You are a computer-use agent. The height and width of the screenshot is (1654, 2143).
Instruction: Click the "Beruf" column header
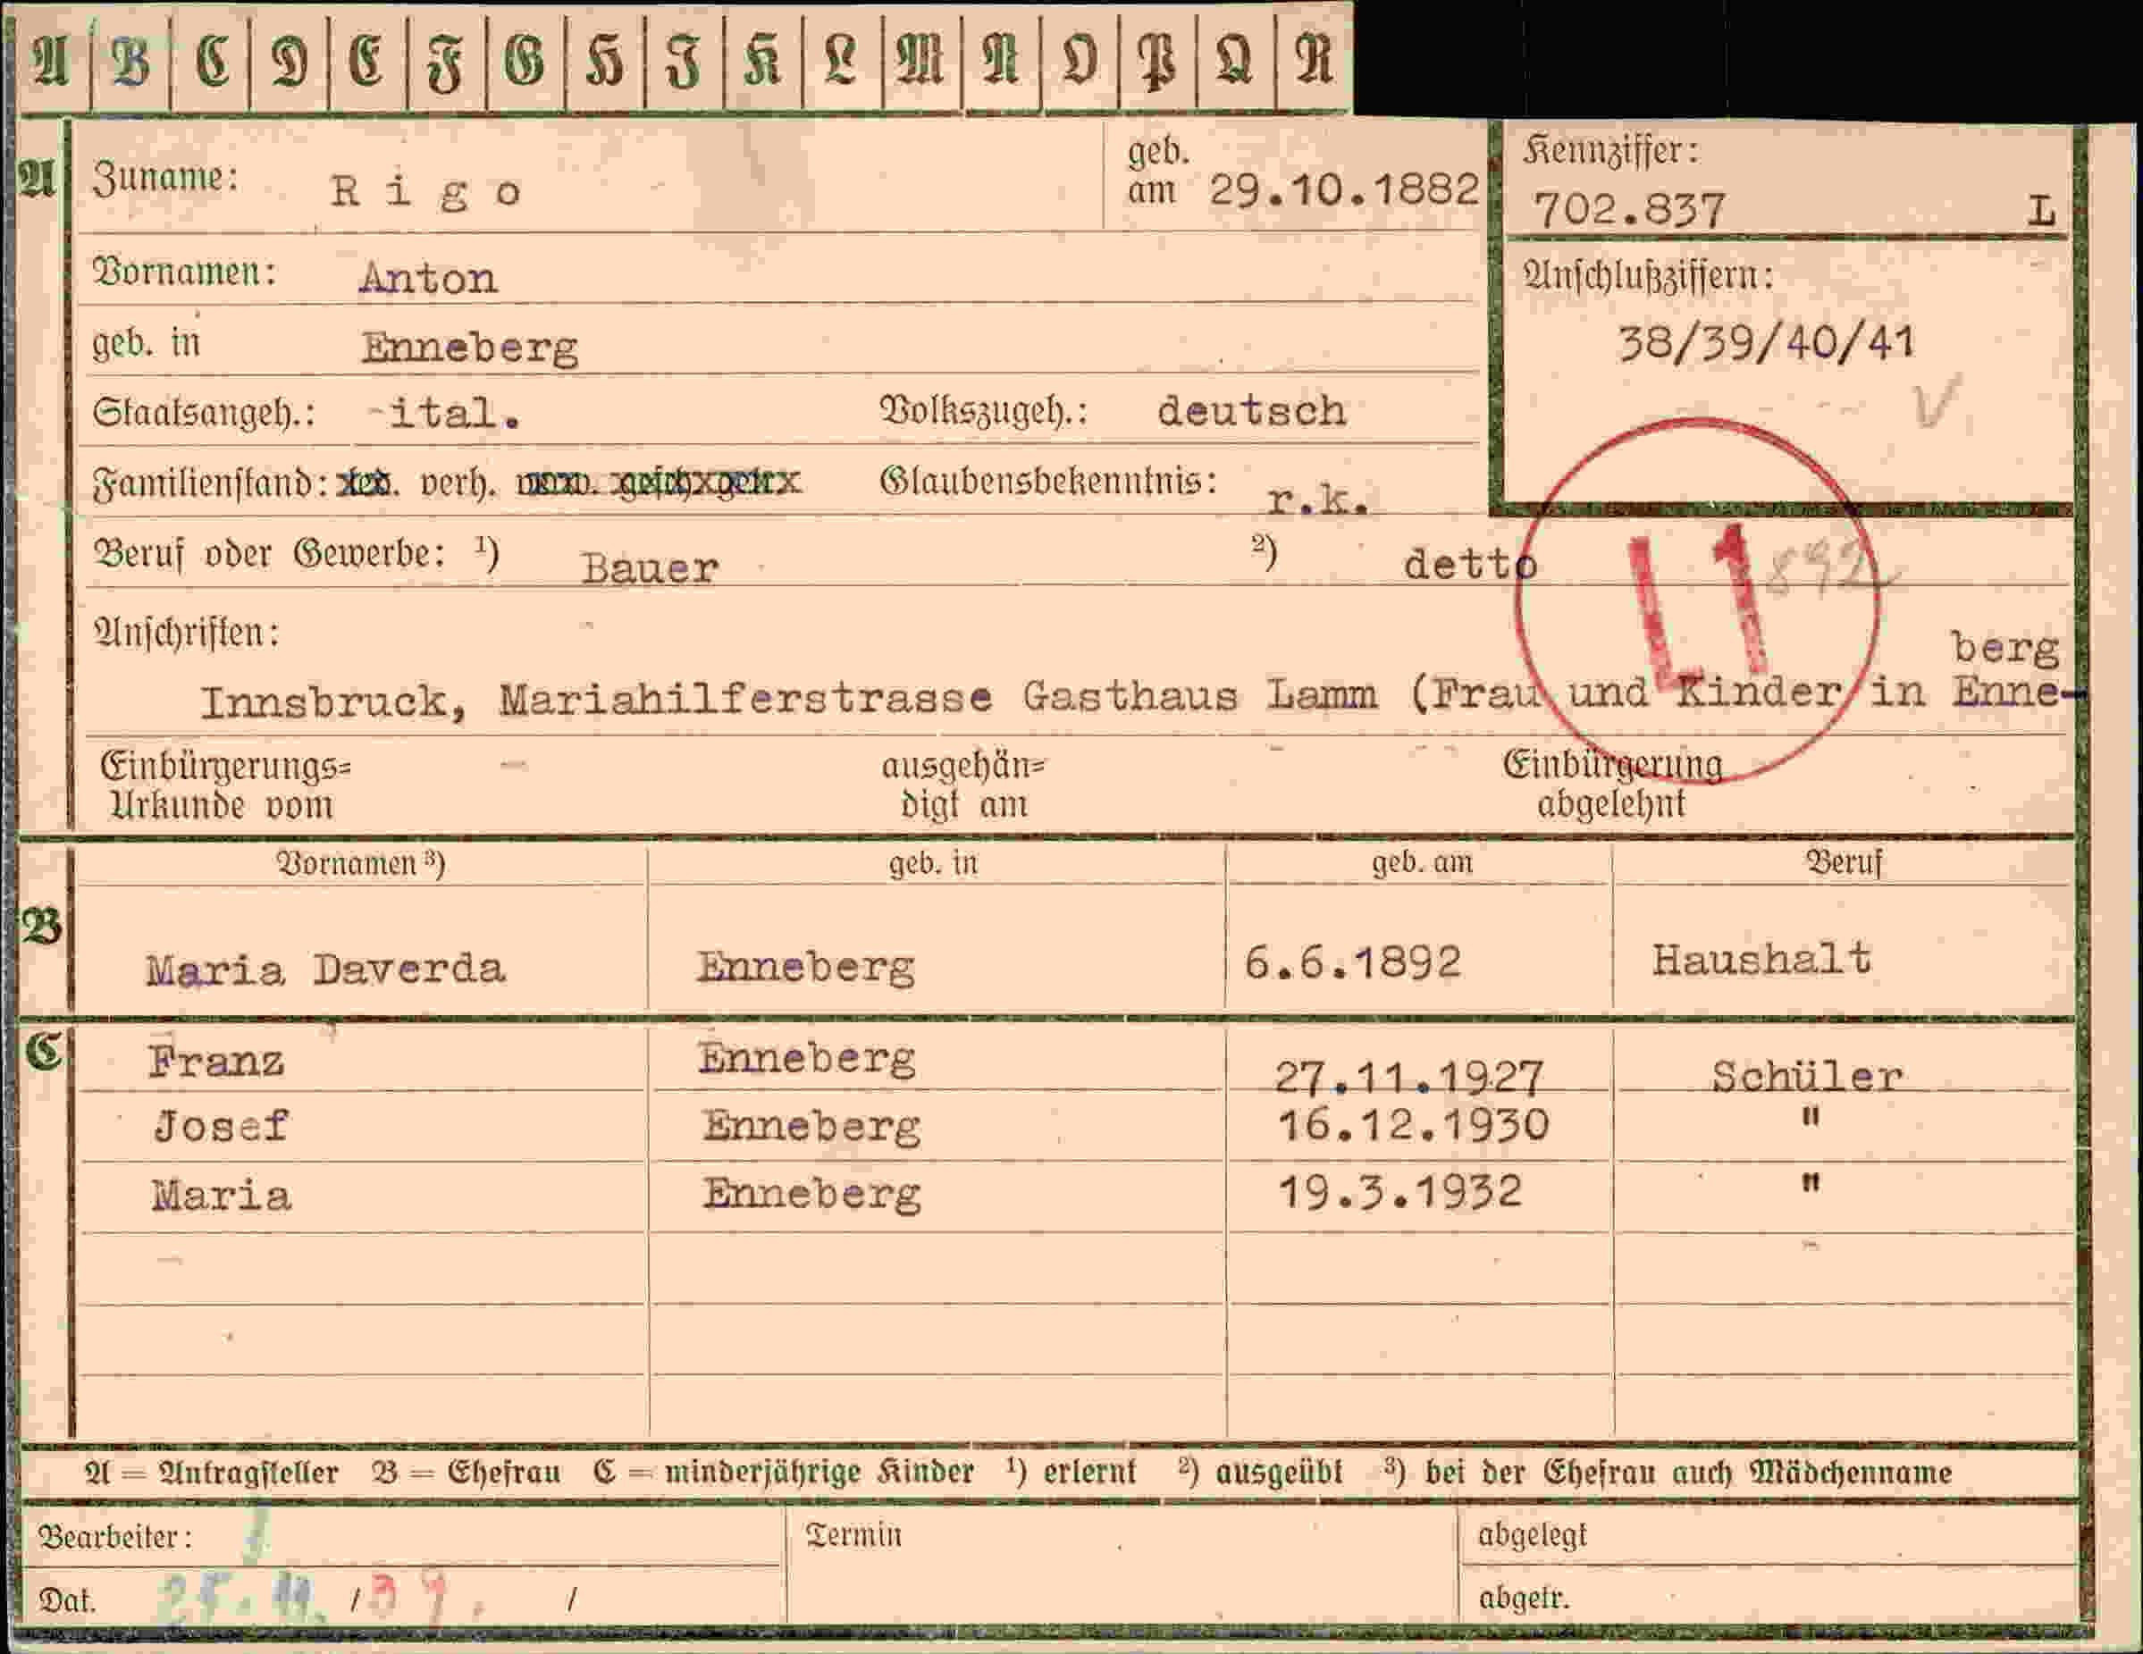point(1844,862)
